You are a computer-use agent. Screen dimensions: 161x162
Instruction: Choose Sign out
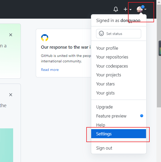click(x=118, y=148)
